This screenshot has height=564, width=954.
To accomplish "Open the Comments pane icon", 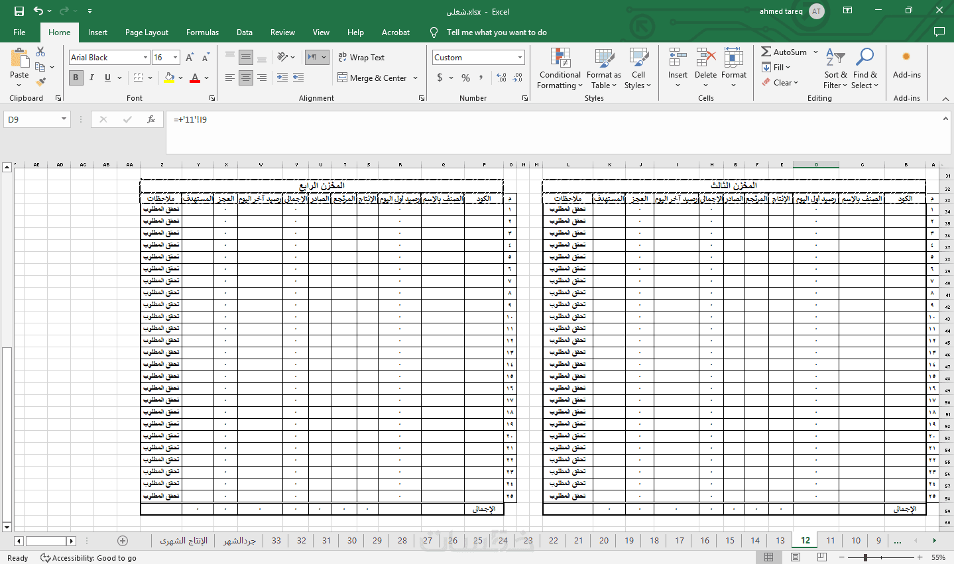I will coord(939,32).
